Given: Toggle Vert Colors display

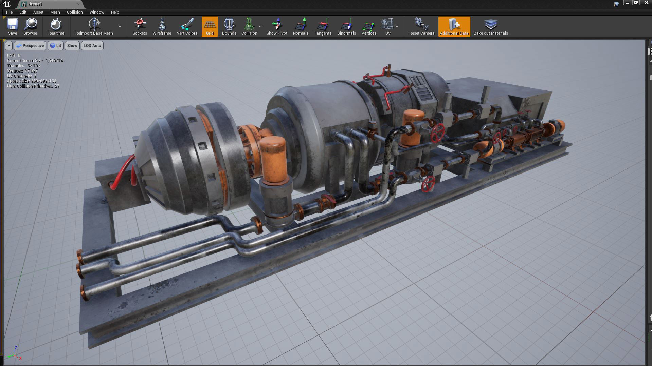Looking at the screenshot, I should point(187,26).
